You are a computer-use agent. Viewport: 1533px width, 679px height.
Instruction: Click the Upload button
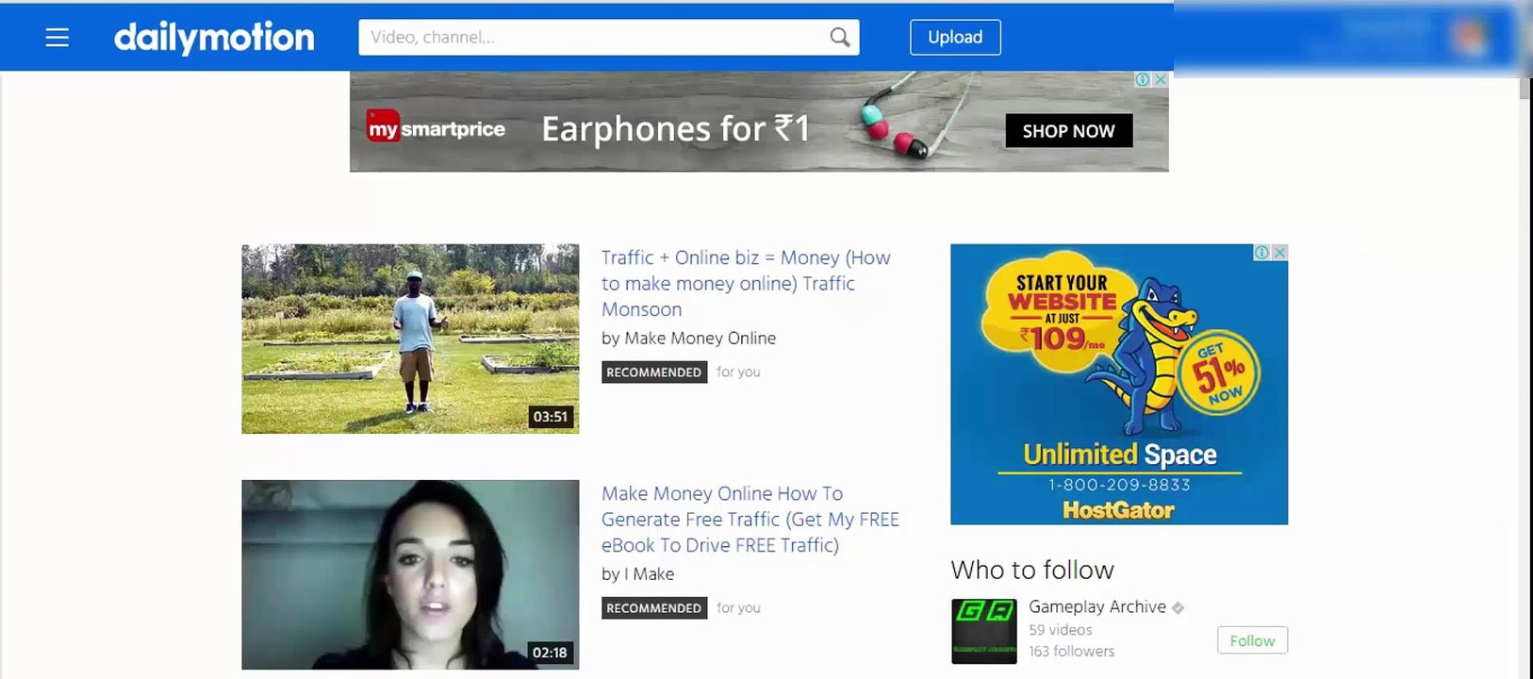955,38
